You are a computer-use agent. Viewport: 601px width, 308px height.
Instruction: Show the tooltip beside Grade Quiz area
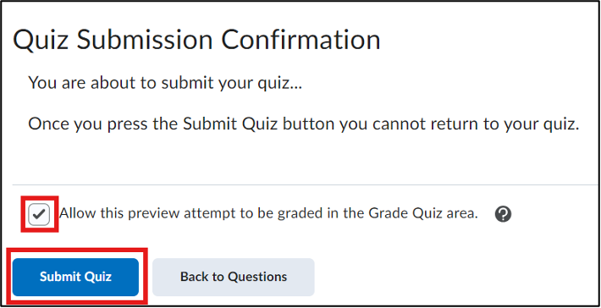503,215
